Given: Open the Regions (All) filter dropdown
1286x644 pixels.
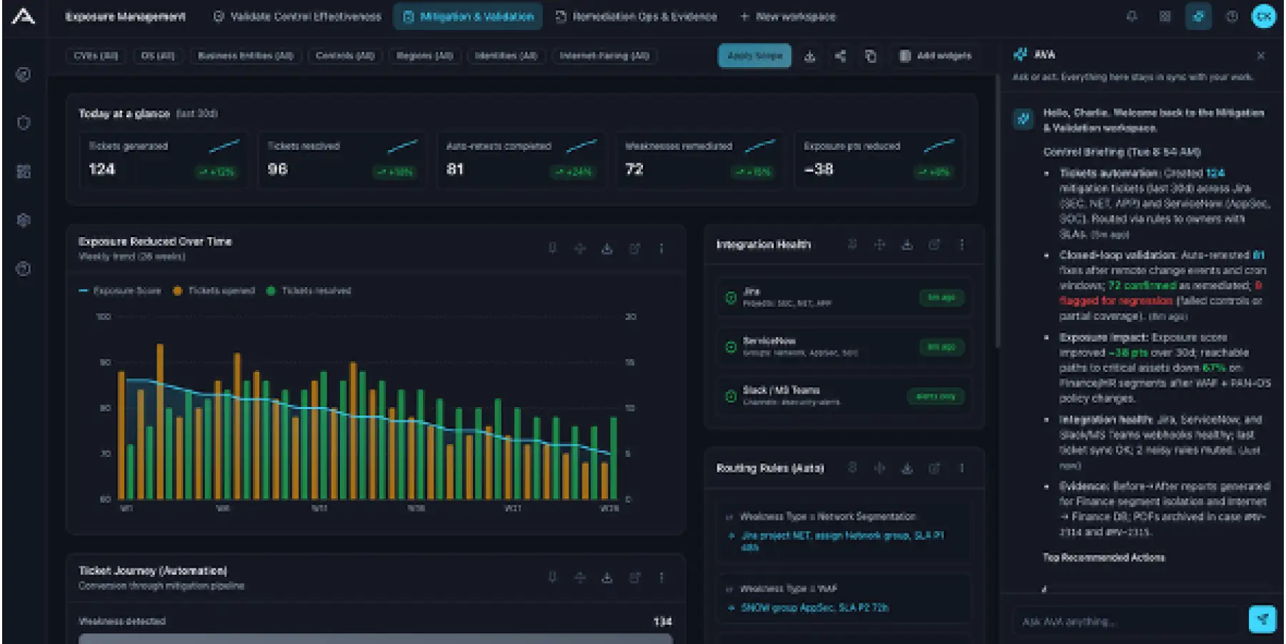Looking at the screenshot, I should coord(424,56).
